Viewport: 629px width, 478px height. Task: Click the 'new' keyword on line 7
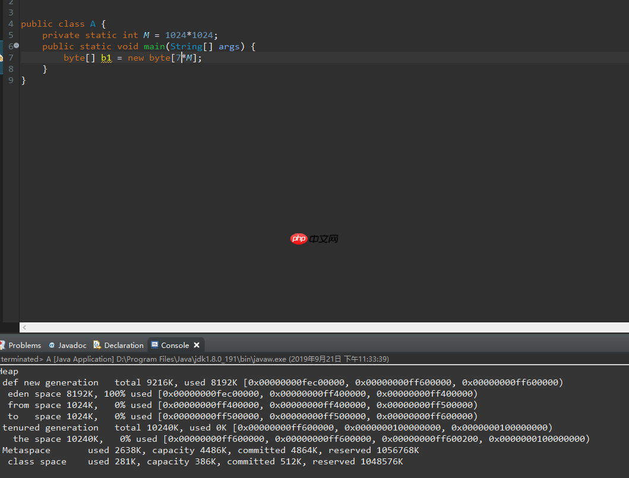point(135,58)
